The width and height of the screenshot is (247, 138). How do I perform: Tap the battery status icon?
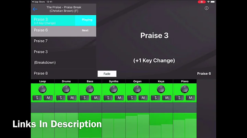click(x=213, y=2)
